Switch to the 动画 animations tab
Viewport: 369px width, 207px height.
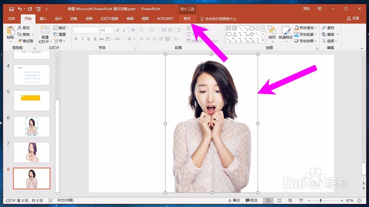(x=89, y=18)
